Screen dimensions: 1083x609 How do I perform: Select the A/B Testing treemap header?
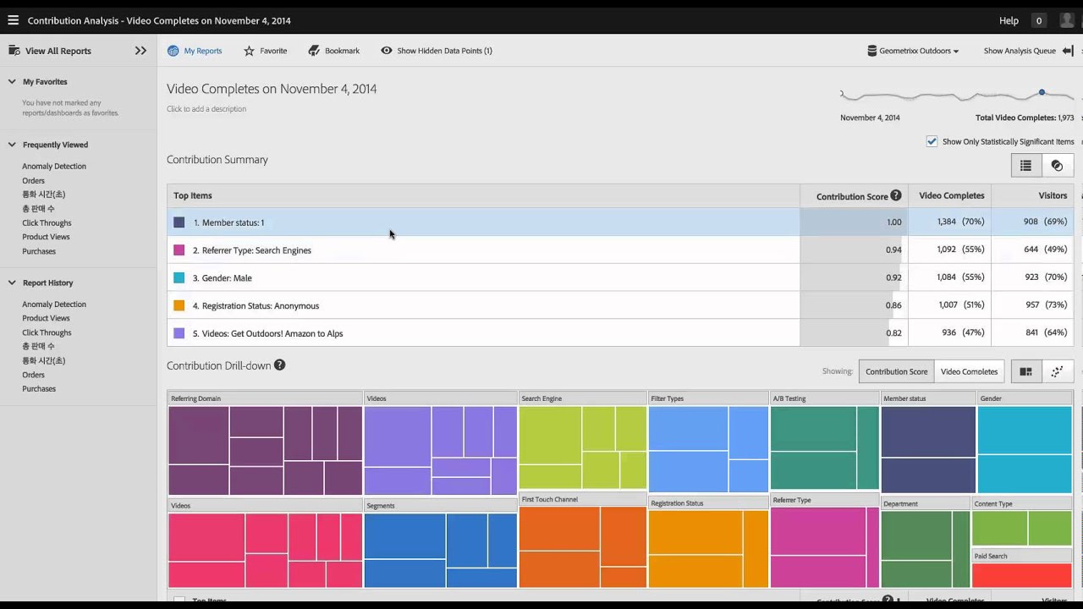point(824,398)
